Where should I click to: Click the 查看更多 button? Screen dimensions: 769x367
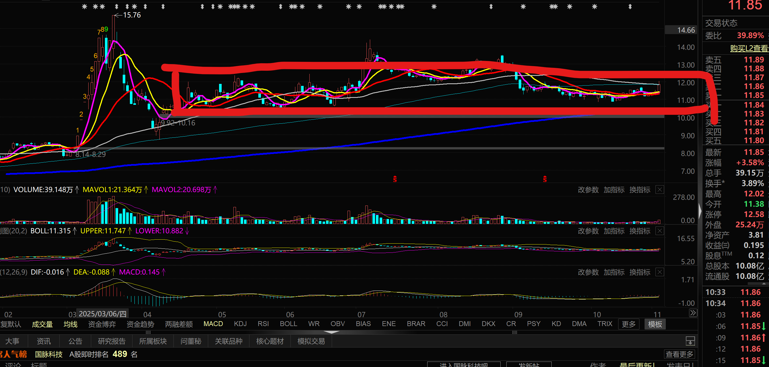click(x=679, y=354)
